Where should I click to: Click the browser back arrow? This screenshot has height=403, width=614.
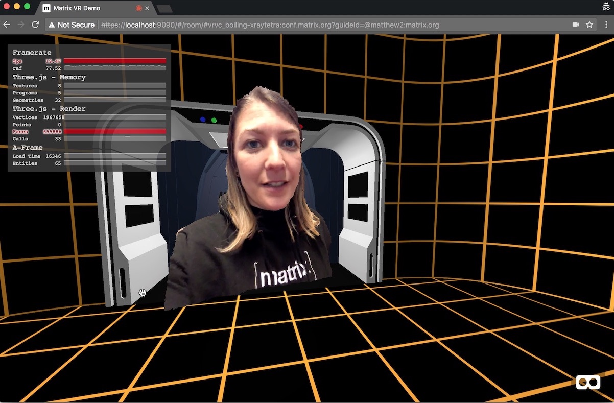7,25
